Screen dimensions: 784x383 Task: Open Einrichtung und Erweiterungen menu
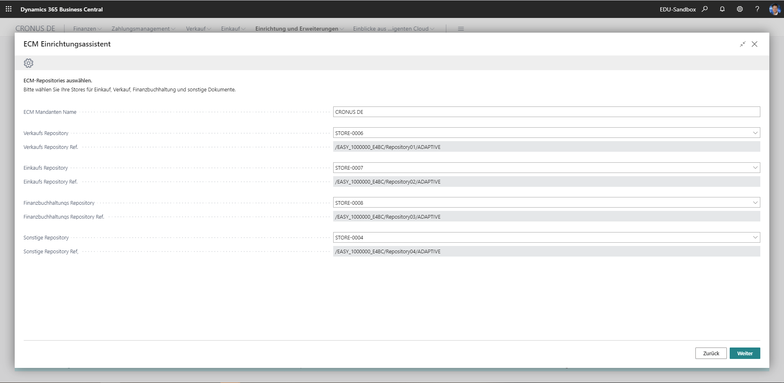click(x=299, y=29)
